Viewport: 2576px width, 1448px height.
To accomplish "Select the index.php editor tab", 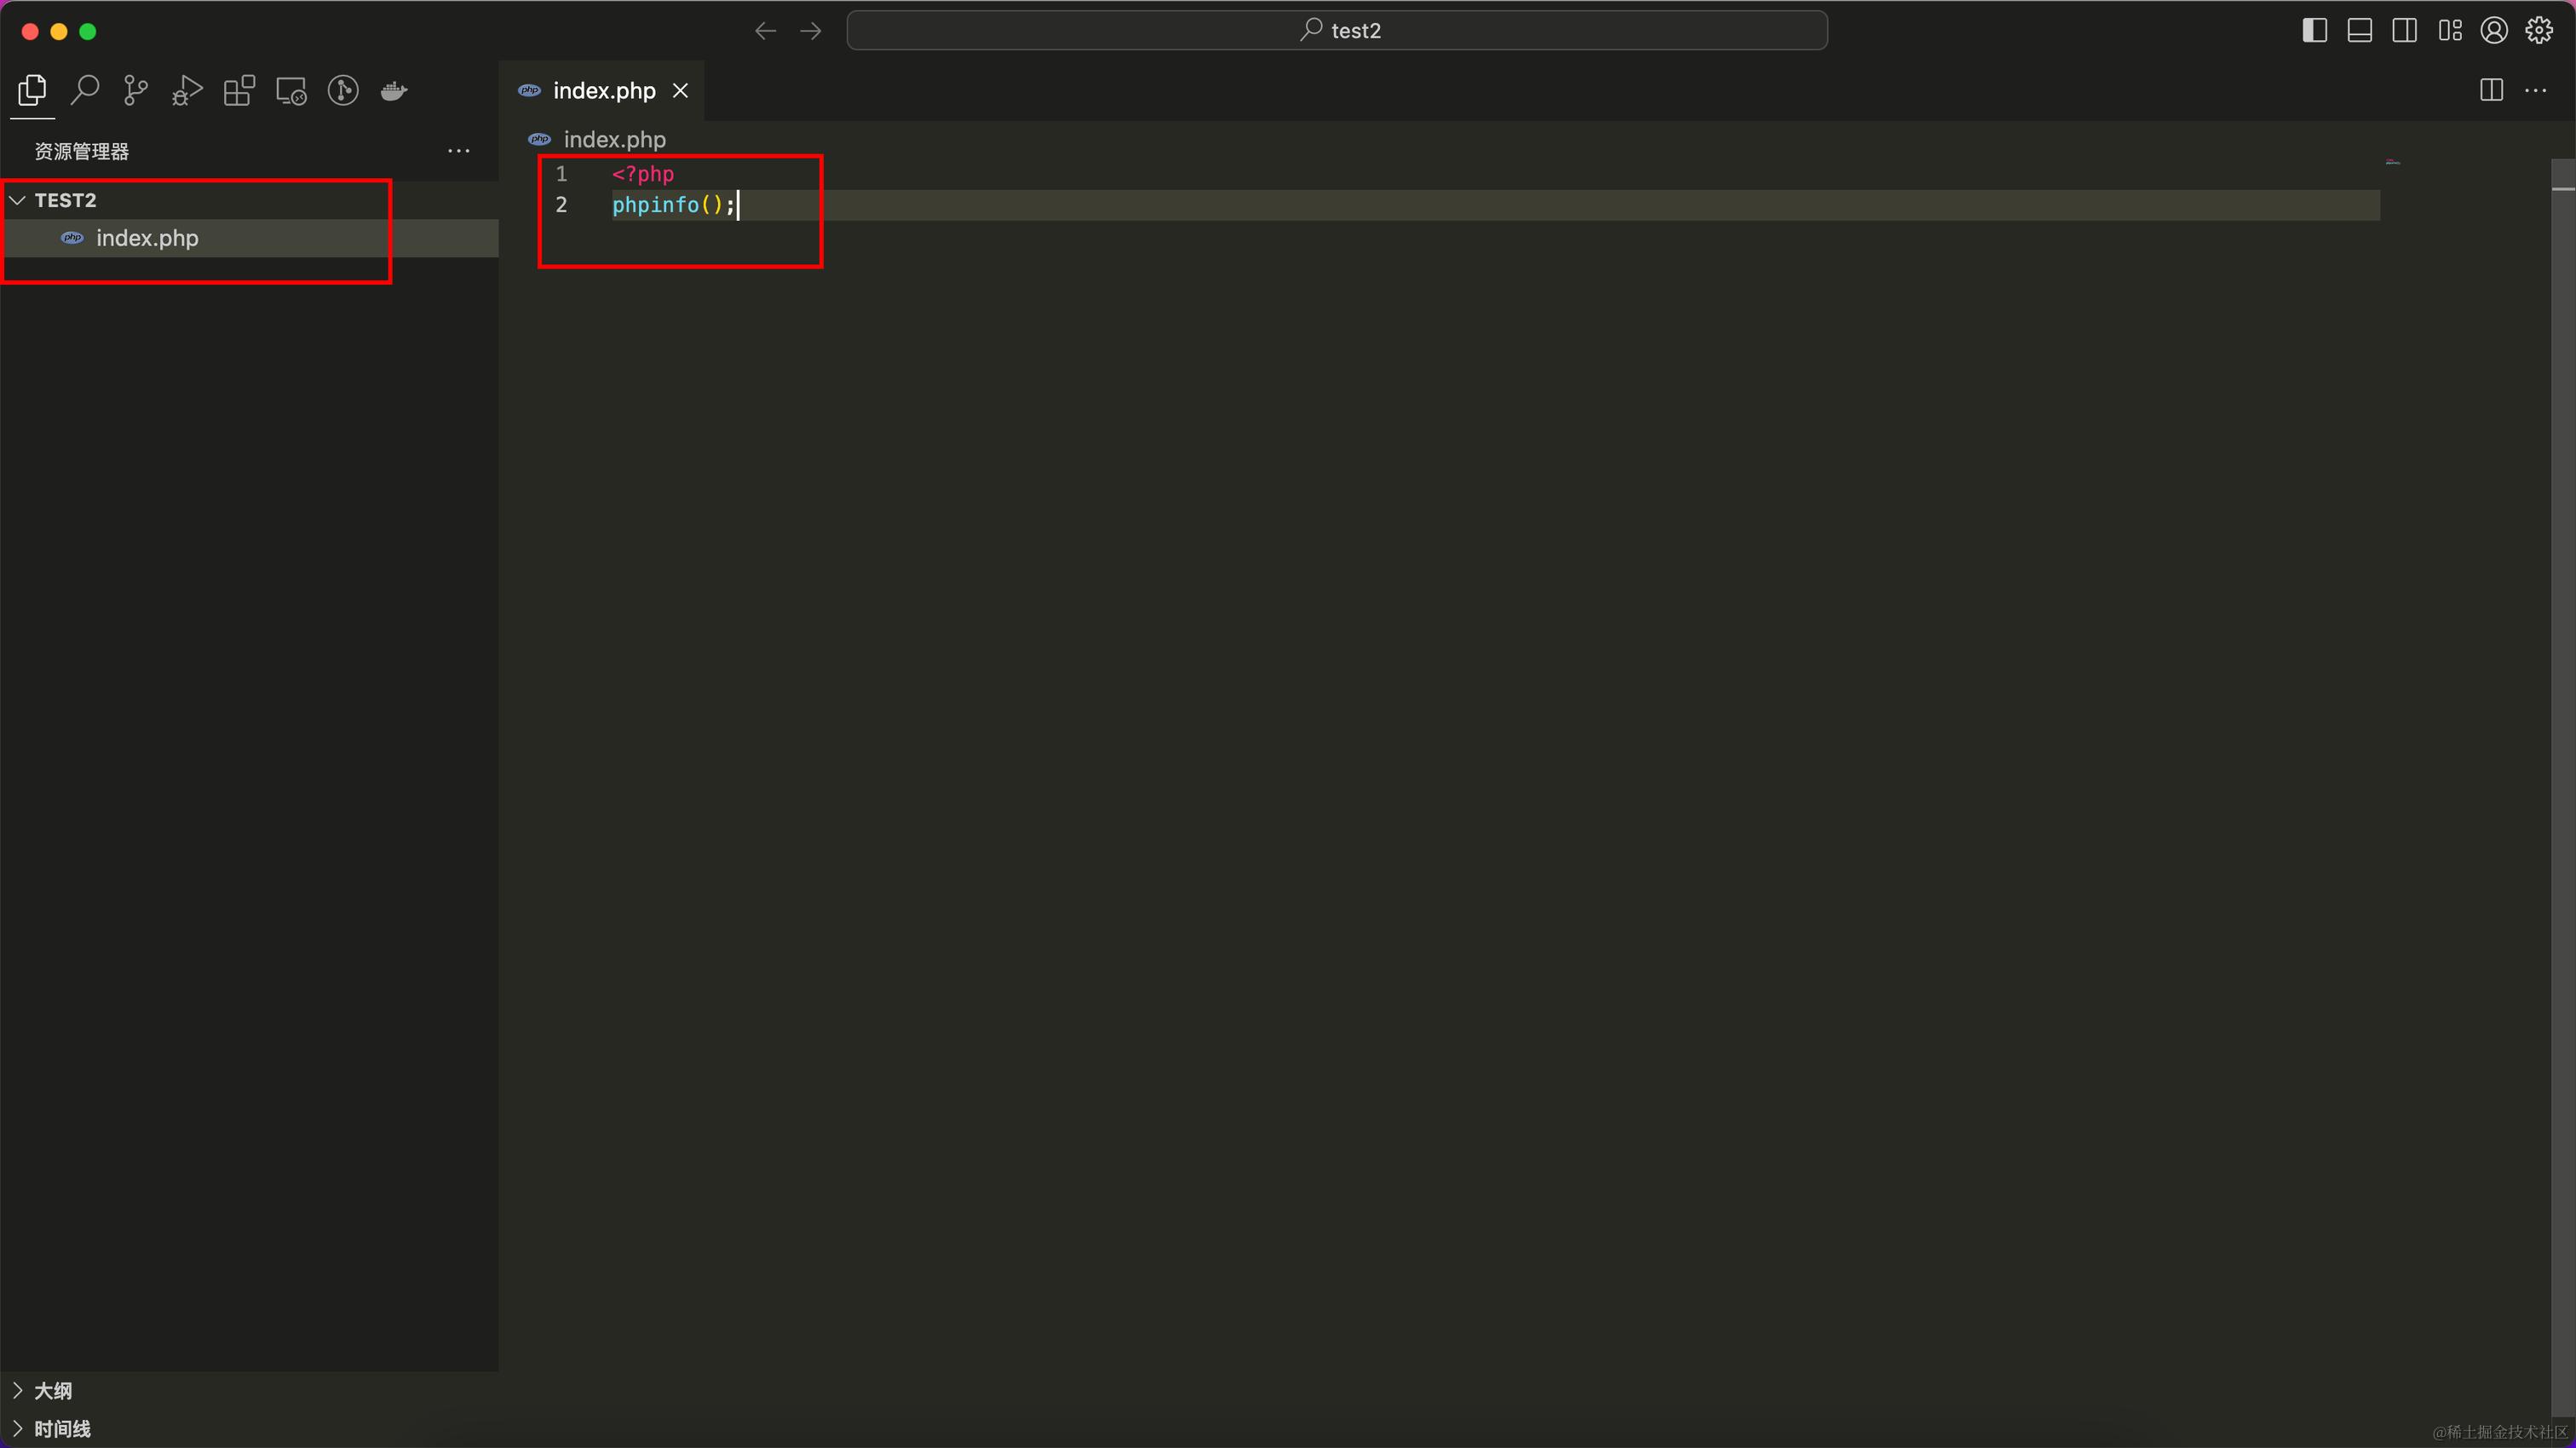I will coord(603,91).
